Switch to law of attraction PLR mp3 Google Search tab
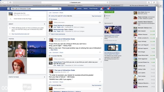This screenshot has height=92, width=164. [107, 5]
